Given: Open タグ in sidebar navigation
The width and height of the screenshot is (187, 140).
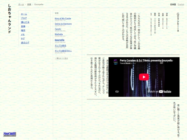Looking at the screenshot, I should [x=23, y=39].
